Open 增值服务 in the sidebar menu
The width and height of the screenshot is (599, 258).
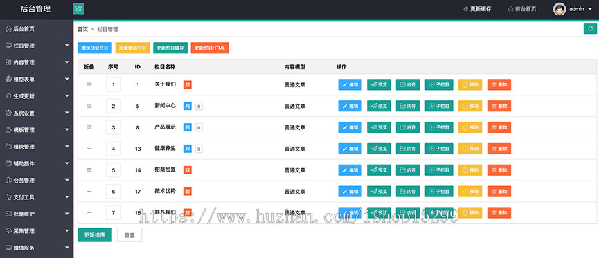24,248
